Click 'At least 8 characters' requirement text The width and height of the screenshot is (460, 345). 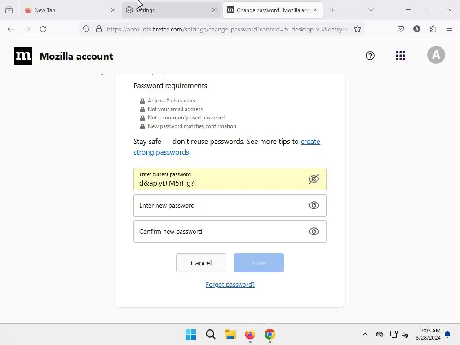pos(171,101)
